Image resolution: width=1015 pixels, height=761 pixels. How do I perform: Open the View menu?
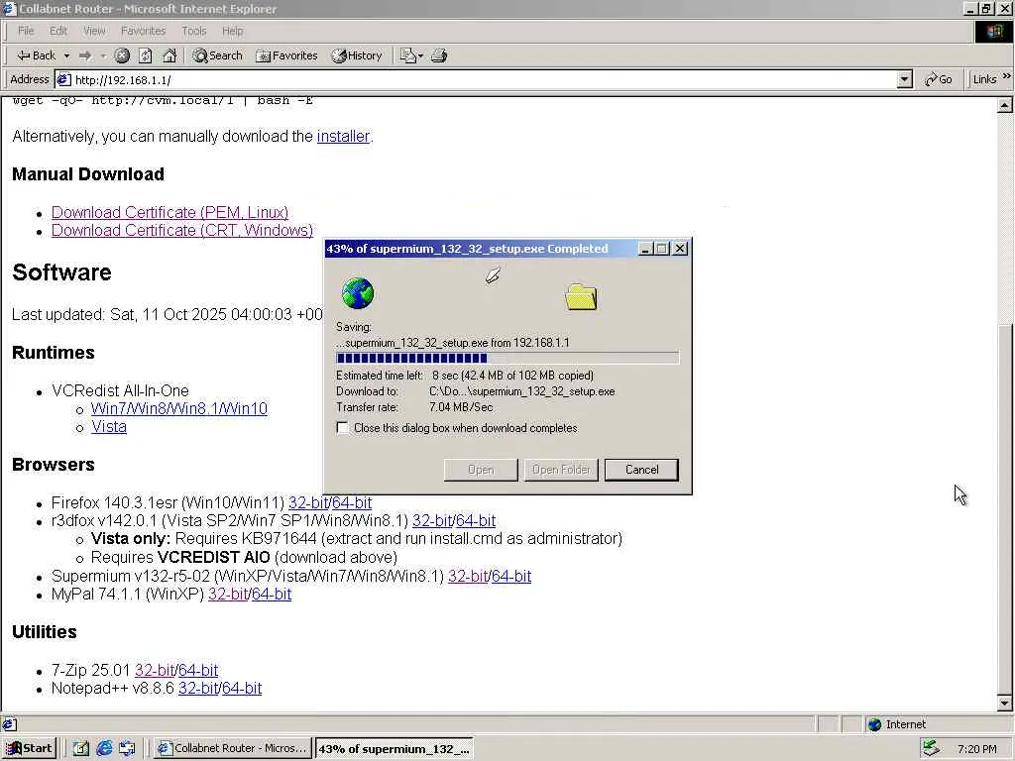[94, 31]
